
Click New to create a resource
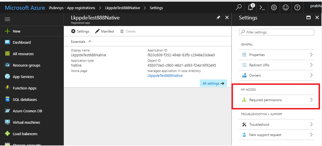pyautogui.click(x=16, y=31)
